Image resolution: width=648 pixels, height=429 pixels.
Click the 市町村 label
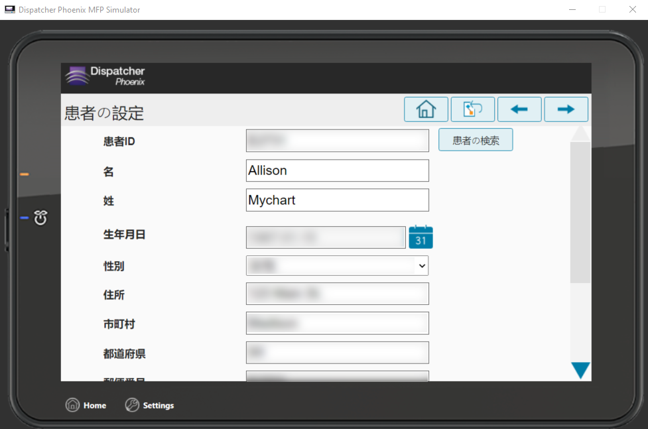119,324
